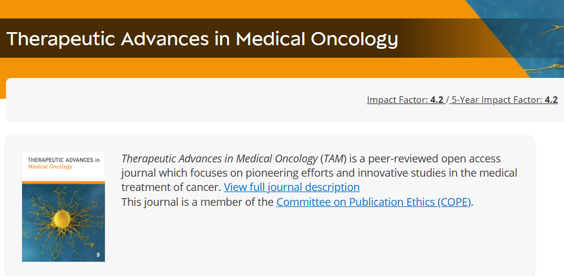Follow the Committee on Publication Ethics (COPE) link
Image resolution: width=564 pixels, height=276 pixels.
coord(374,202)
